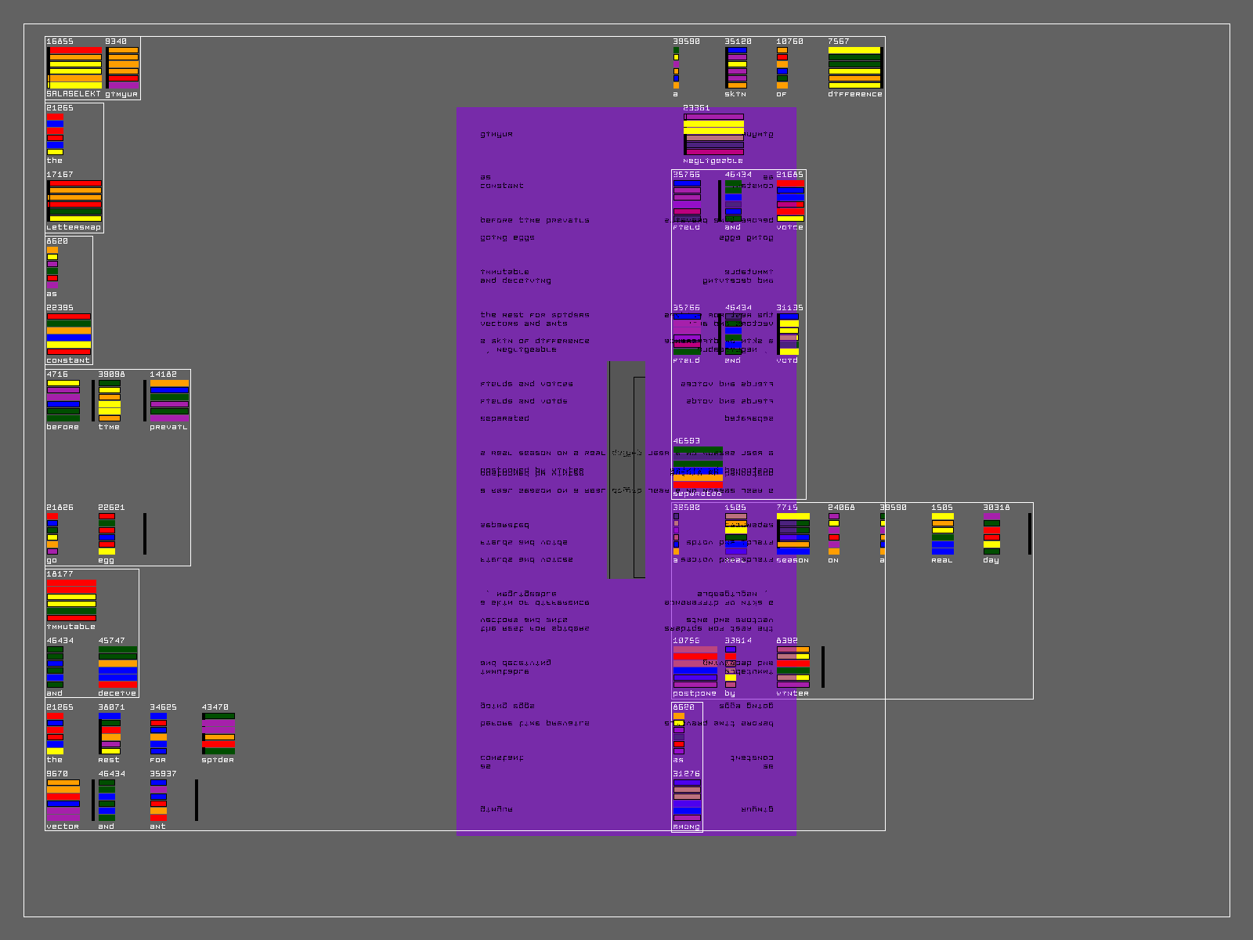Select the 'negligeable' block

pos(713,134)
